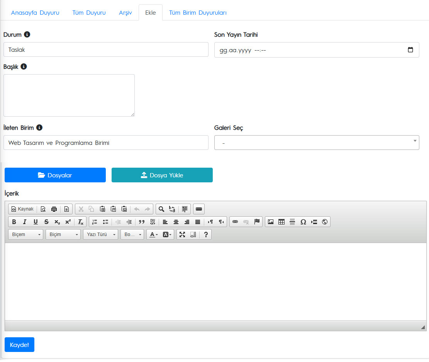This screenshot has height=362, width=429.
Task: Click the İçerik editor text area
Action: point(215,282)
